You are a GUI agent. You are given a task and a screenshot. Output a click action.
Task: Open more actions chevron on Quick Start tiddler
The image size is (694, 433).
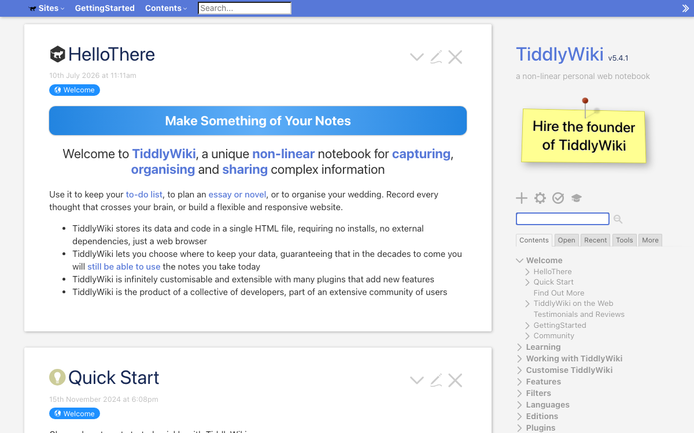(x=417, y=380)
